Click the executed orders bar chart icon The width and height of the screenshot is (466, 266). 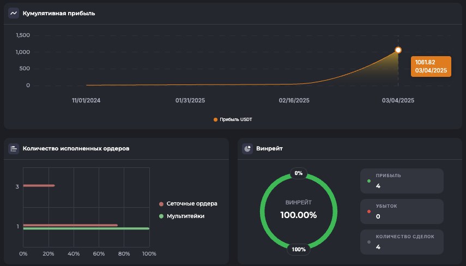14,148
